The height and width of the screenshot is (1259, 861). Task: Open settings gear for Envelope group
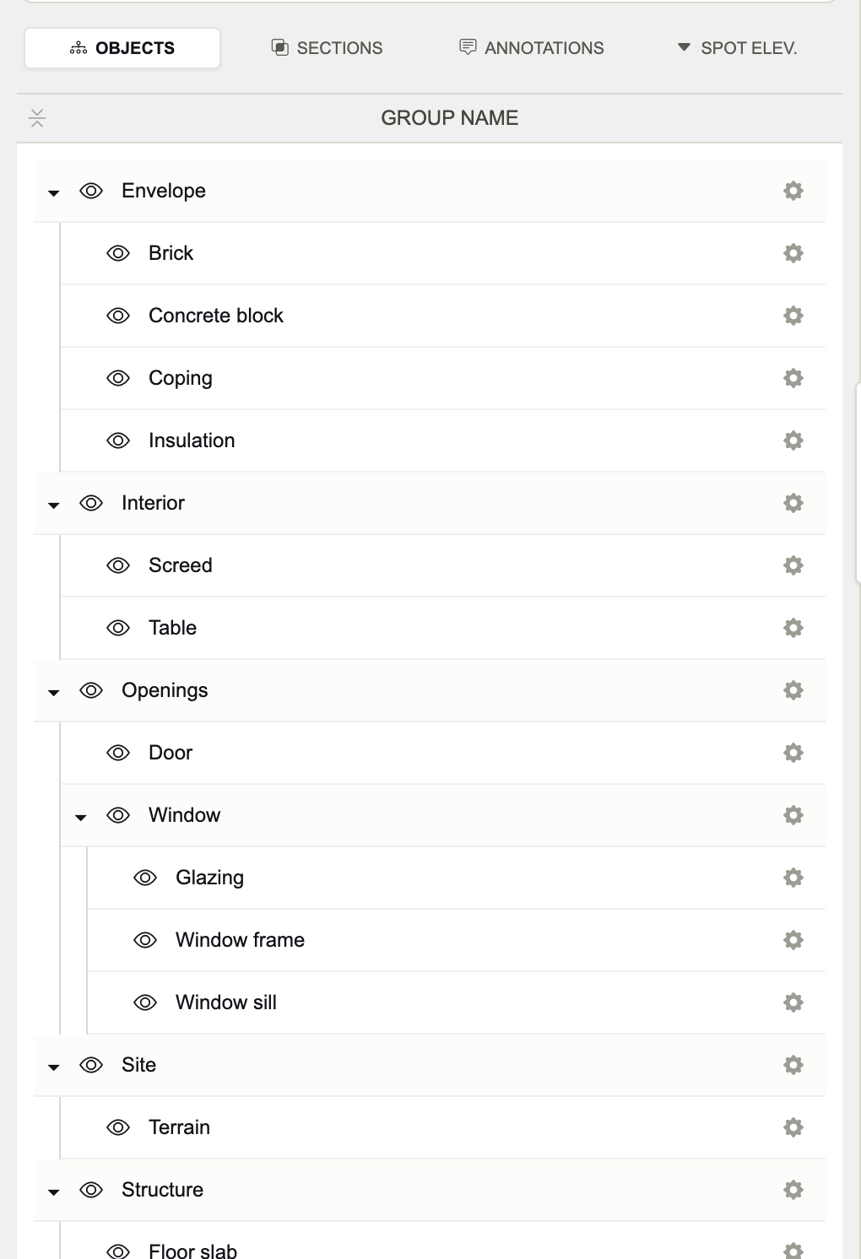click(793, 191)
